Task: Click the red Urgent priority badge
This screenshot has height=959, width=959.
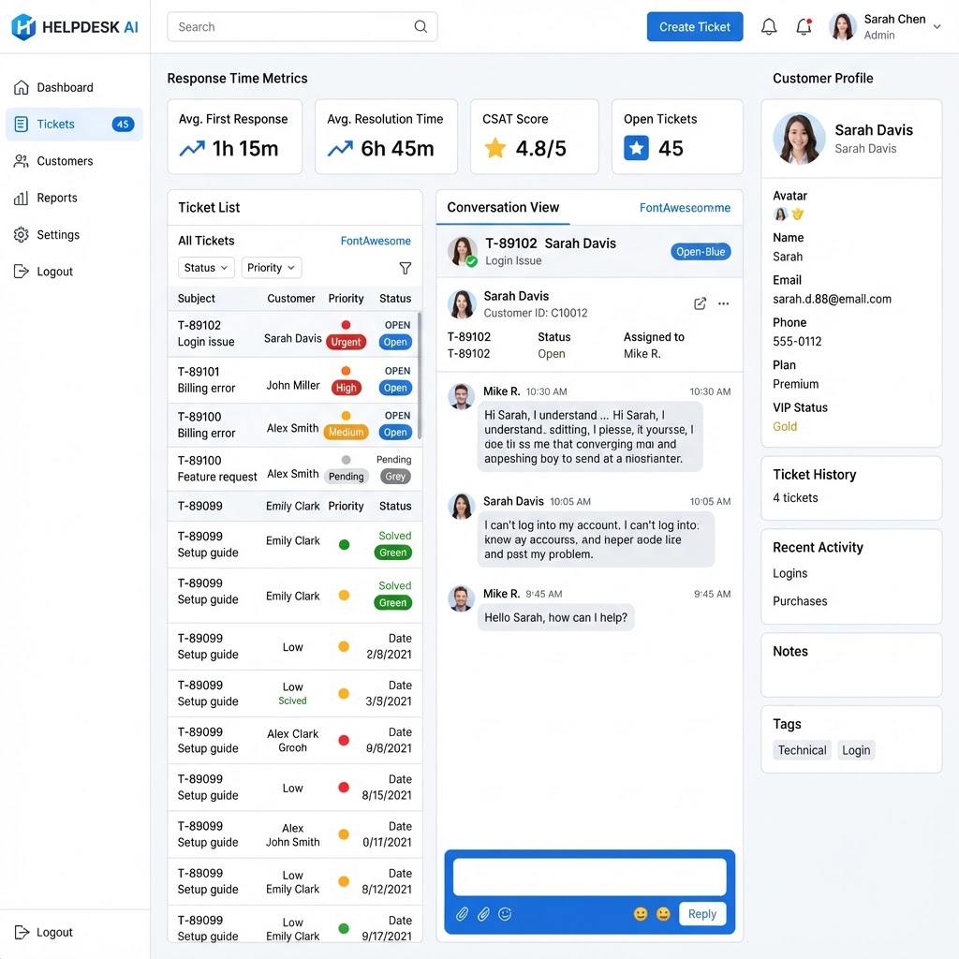Action: point(347,342)
